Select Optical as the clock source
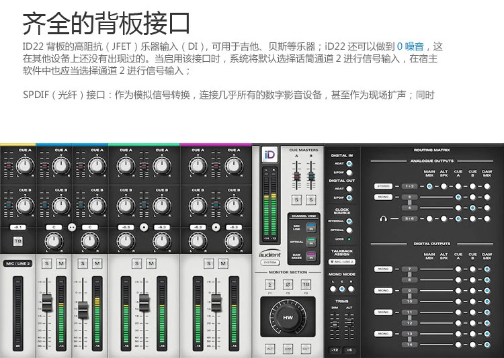The height and width of the screenshot is (358, 504). coord(349,230)
